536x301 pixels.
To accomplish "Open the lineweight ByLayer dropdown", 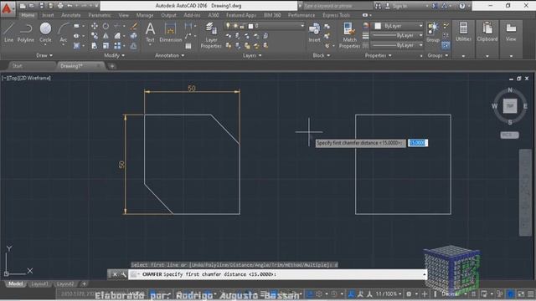I will 397,35.
